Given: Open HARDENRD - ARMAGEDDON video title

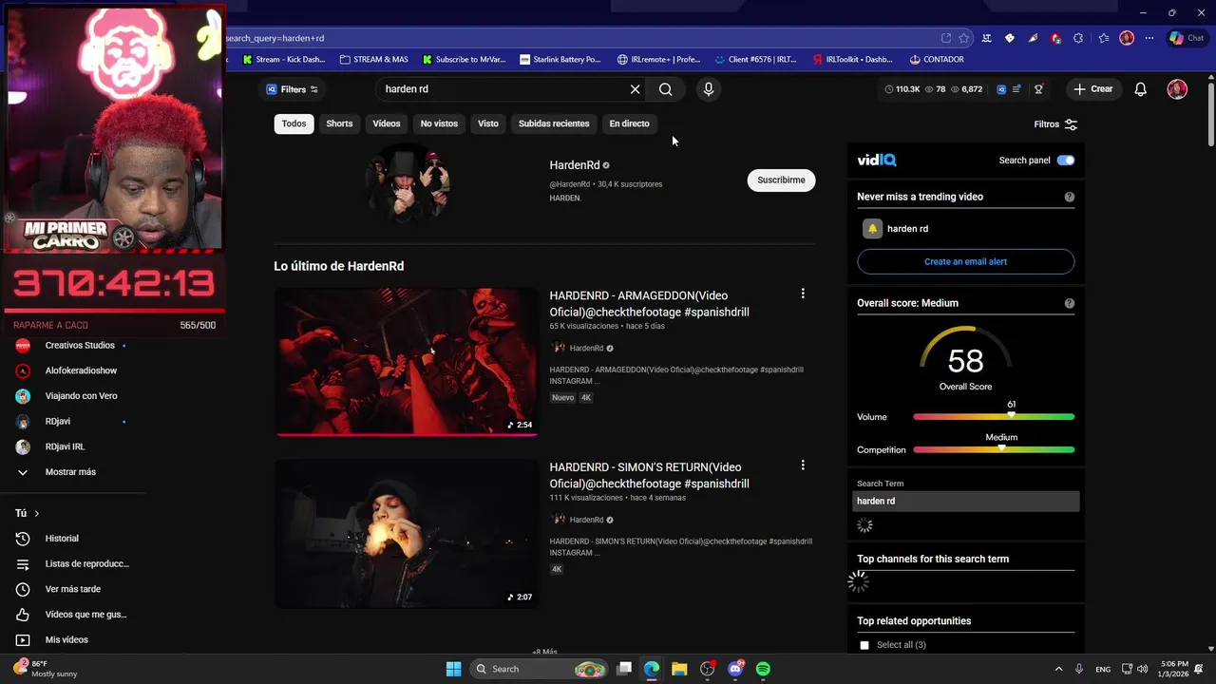Looking at the screenshot, I should [649, 304].
